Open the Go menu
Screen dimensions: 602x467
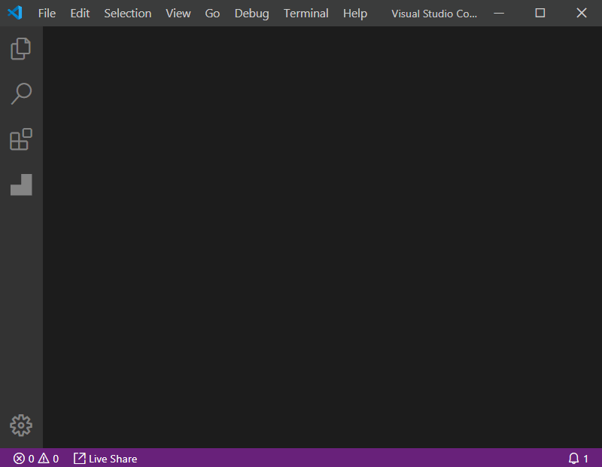tap(212, 14)
